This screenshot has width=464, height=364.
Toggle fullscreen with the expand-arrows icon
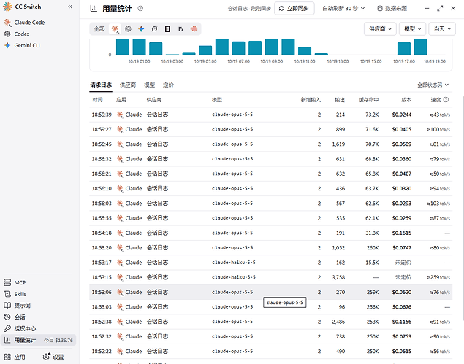(x=440, y=9)
